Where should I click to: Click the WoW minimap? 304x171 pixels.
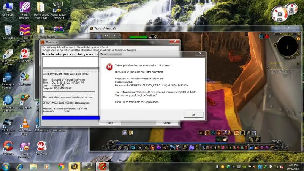tap(287, 46)
